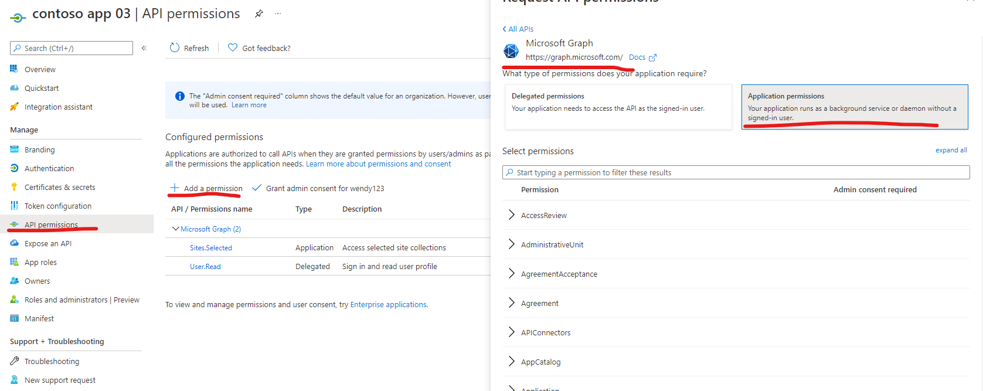Image resolution: width=983 pixels, height=391 pixels.
Task: Click the contoso app 03 logo icon
Action: pos(18,18)
